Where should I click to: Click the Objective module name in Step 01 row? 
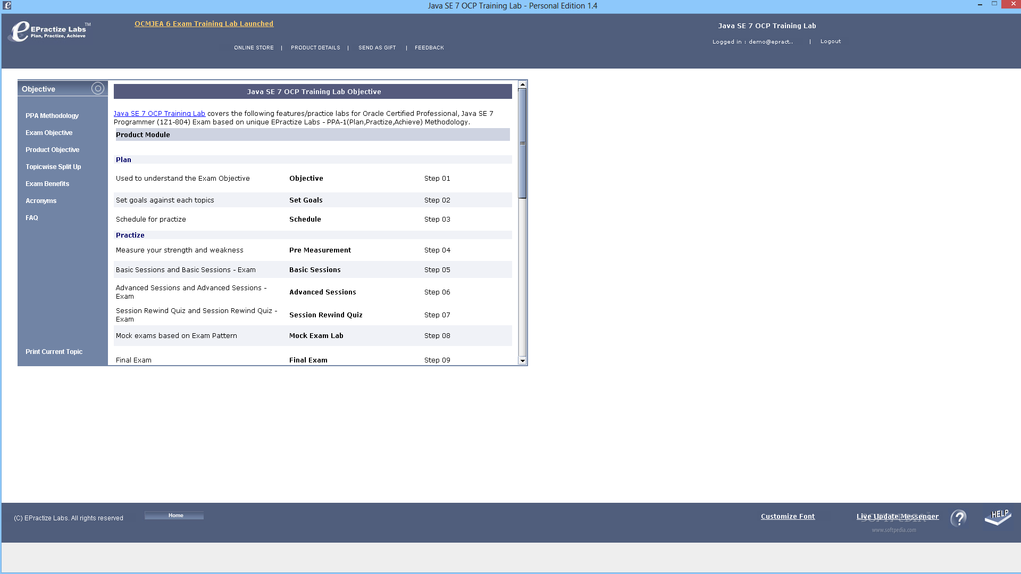point(306,179)
